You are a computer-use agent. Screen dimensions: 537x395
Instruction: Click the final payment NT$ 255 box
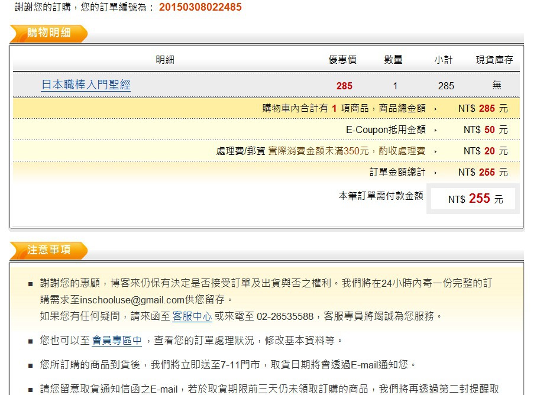pos(473,199)
